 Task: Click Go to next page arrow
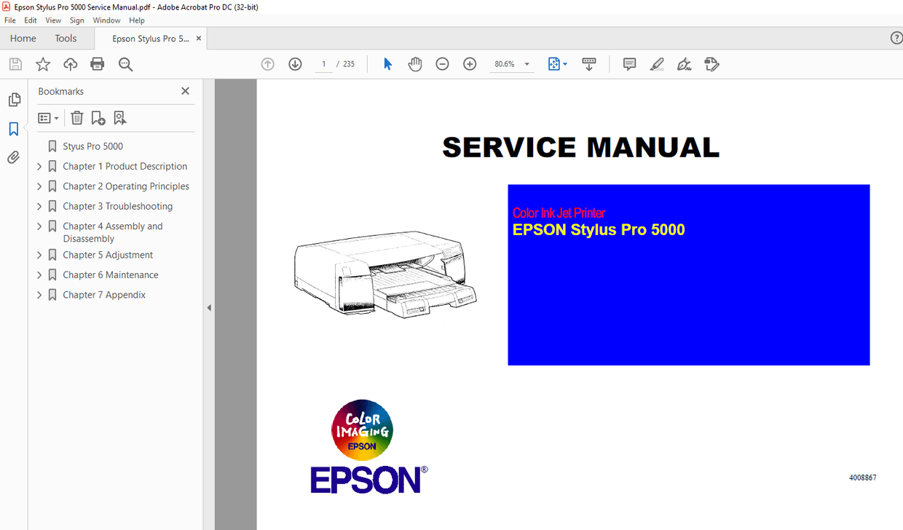295,64
